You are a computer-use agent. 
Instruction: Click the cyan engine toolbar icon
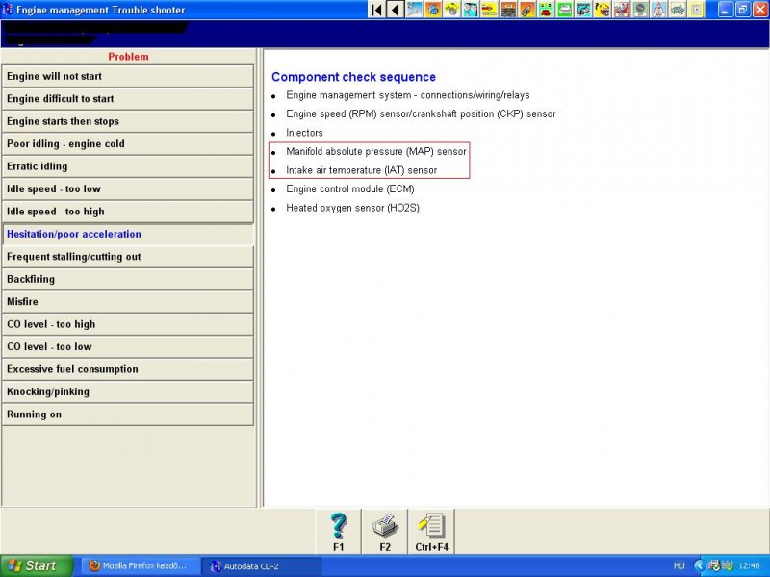pyautogui.click(x=583, y=10)
